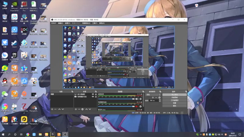The image size is (244, 137).
Task: Click the video capture device volume slider
Action: (x=116, y=106)
